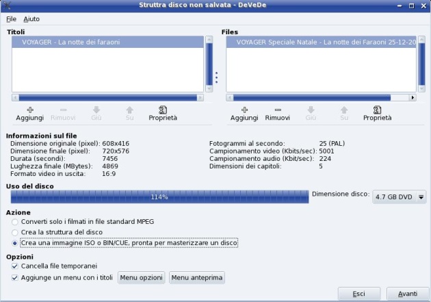Image resolution: width=431 pixels, height=302 pixels.
Task: Open Proprietà icon under Titoli list
Action: coord(163,110)
